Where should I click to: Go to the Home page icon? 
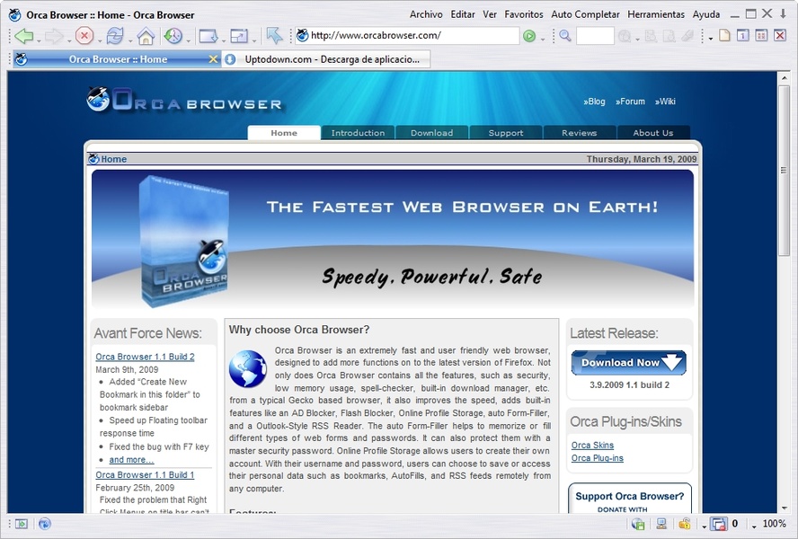[x=146, y=36]
